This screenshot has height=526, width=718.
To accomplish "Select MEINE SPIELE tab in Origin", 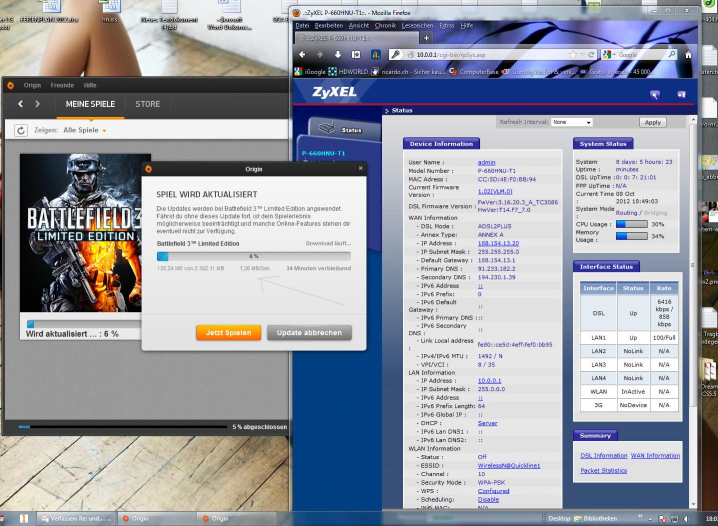I will click(x=91, y=104).
